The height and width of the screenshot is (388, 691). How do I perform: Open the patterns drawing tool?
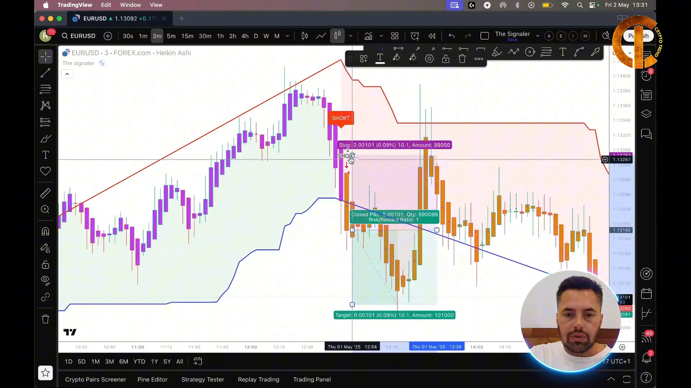pos(45,105)
